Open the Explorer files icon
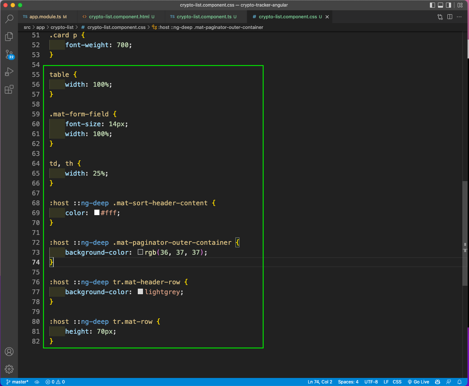Viewport: 469px width, 386px height. (9, 37)
